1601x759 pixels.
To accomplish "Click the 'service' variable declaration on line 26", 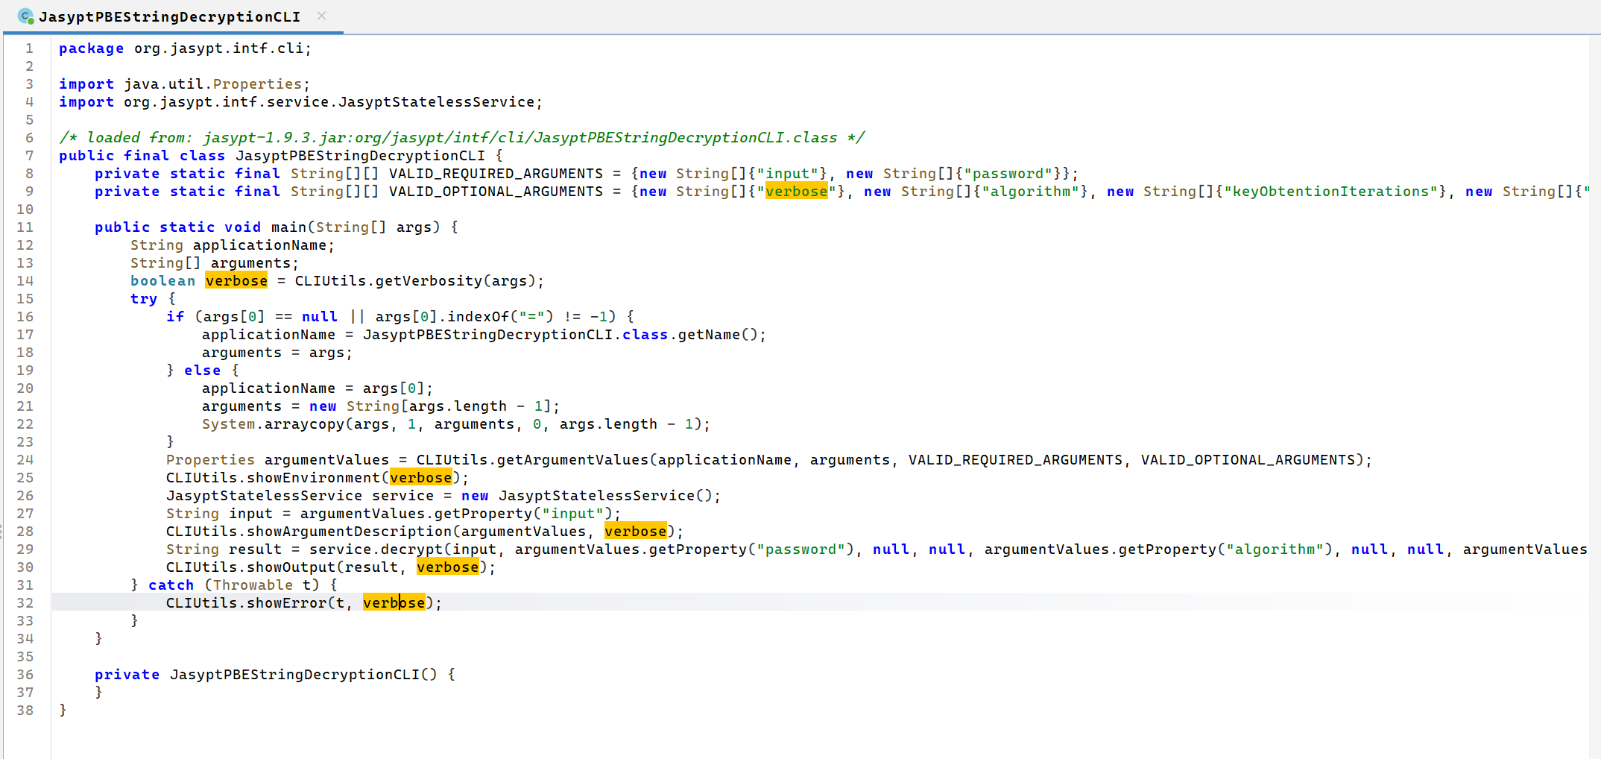I will point(402,496).
